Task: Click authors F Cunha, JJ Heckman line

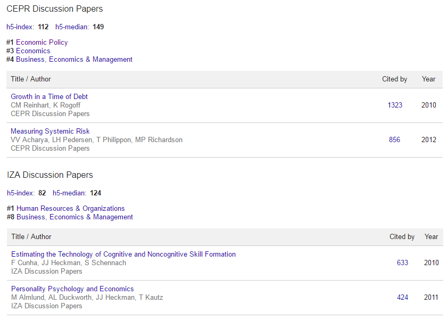Action: [69, 263]
